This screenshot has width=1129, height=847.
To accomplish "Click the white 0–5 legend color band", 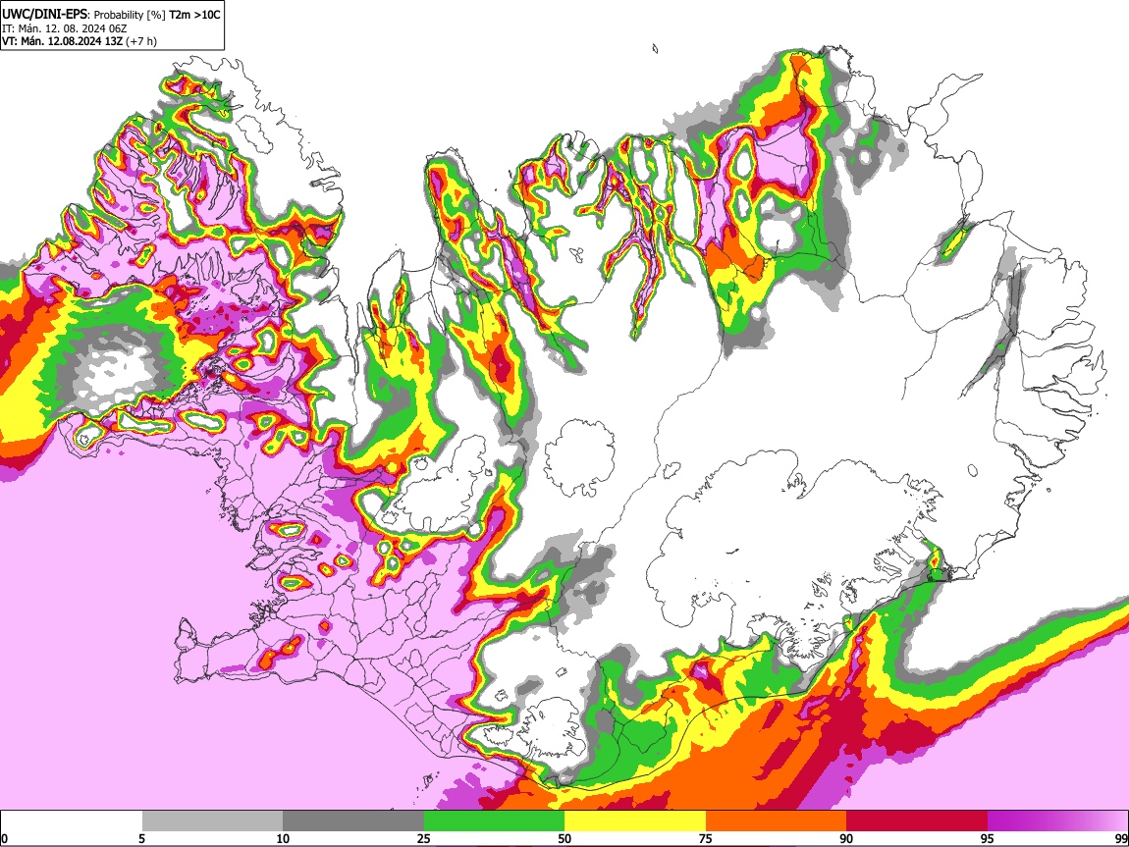I will (72, 821).
